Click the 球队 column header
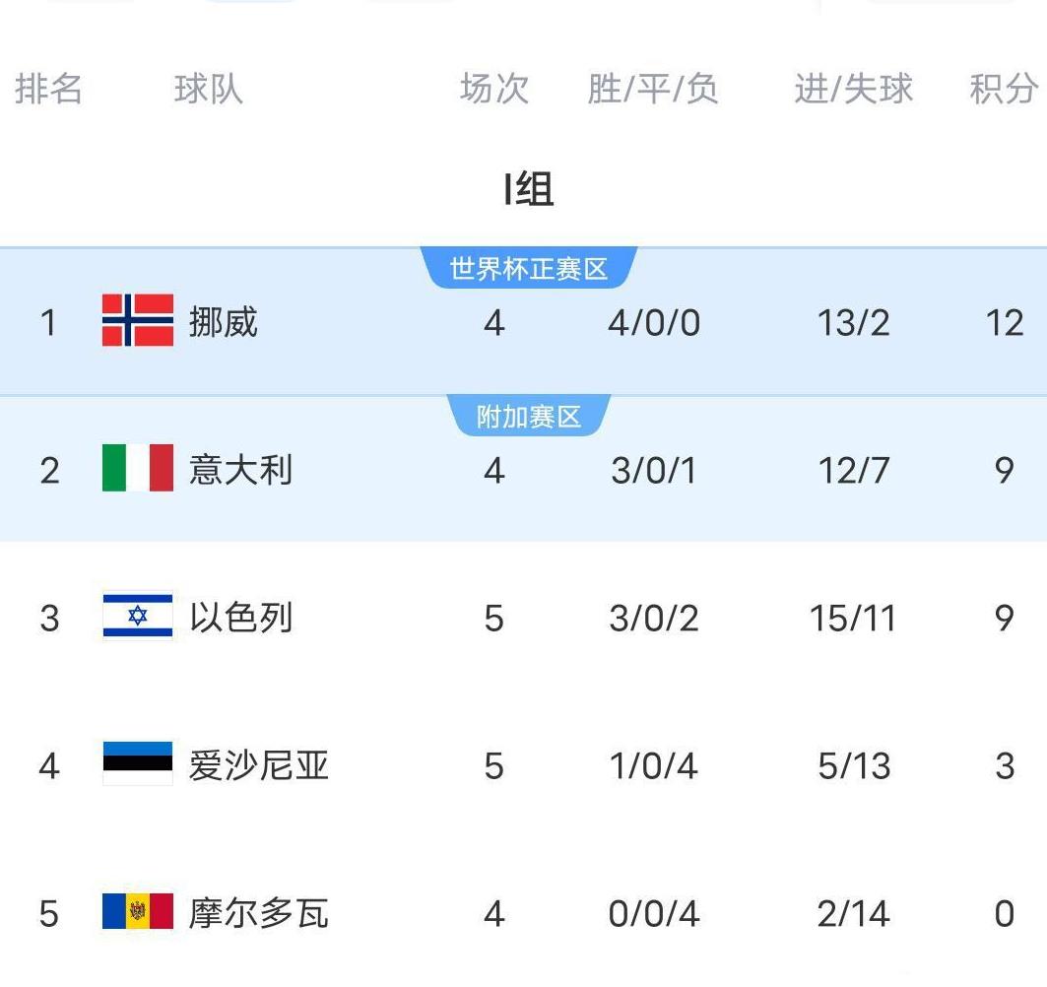 pyautogui.click(x=208, y=90)
